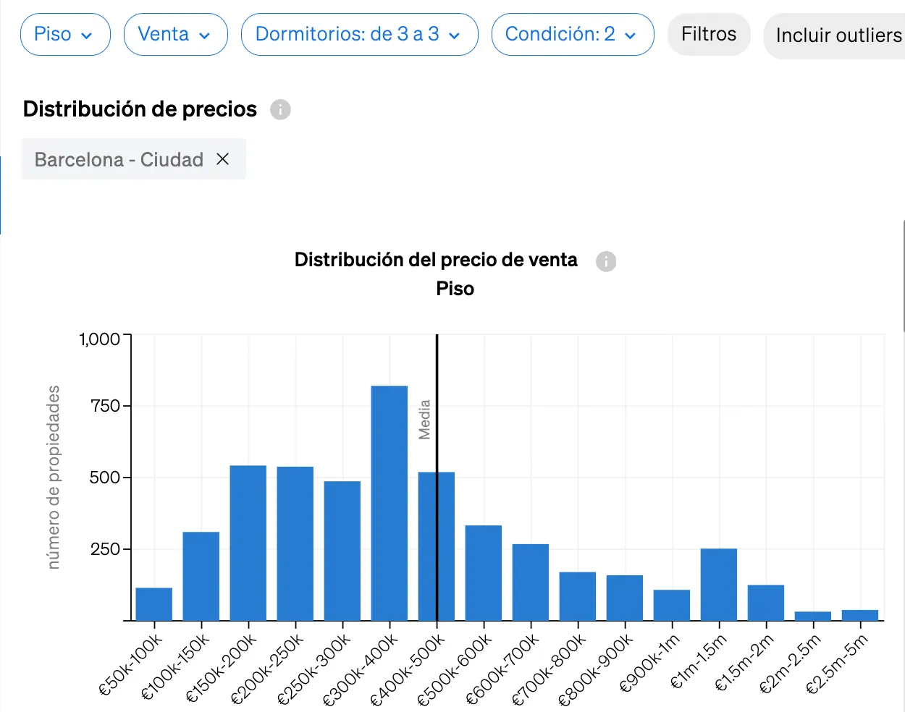Click the €2.5m-5m histogram bar

tap(860, 615)
